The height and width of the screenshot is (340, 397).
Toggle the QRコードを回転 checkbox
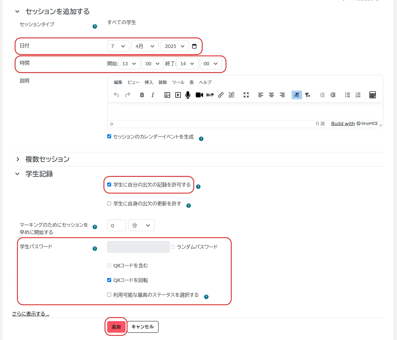click(x=109, y=280)
